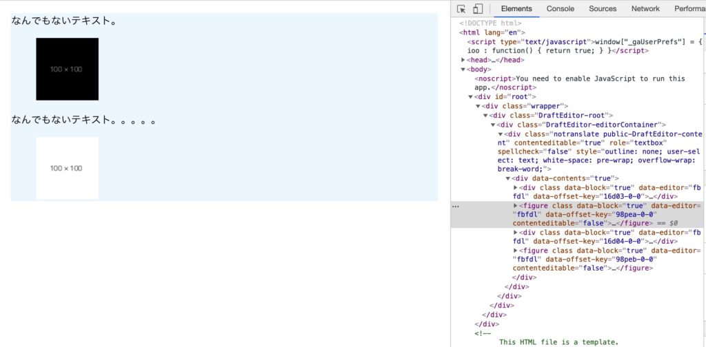This screenshot has height=347, width=706.
Task: Toggle the device toolbar icon
Action: pyautogui.click(x=478, y=9)
